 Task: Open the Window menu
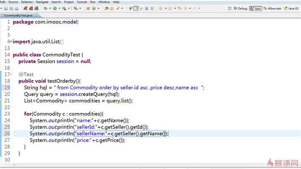click(x=104, y=2)
